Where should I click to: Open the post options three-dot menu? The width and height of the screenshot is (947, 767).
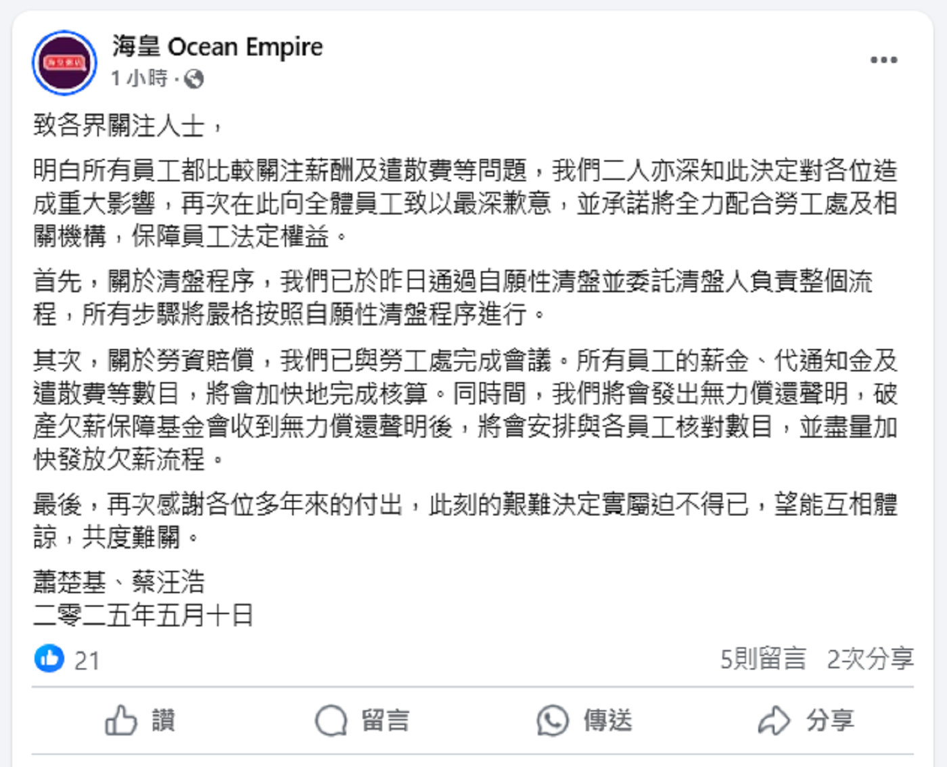(883, 60)
